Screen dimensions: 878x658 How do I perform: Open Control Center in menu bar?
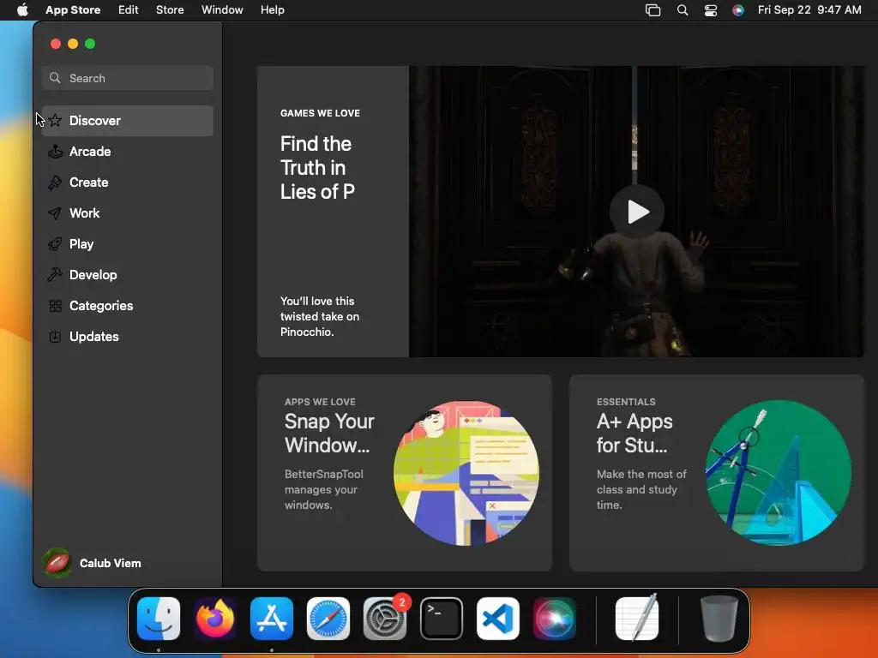pos(711,10)
